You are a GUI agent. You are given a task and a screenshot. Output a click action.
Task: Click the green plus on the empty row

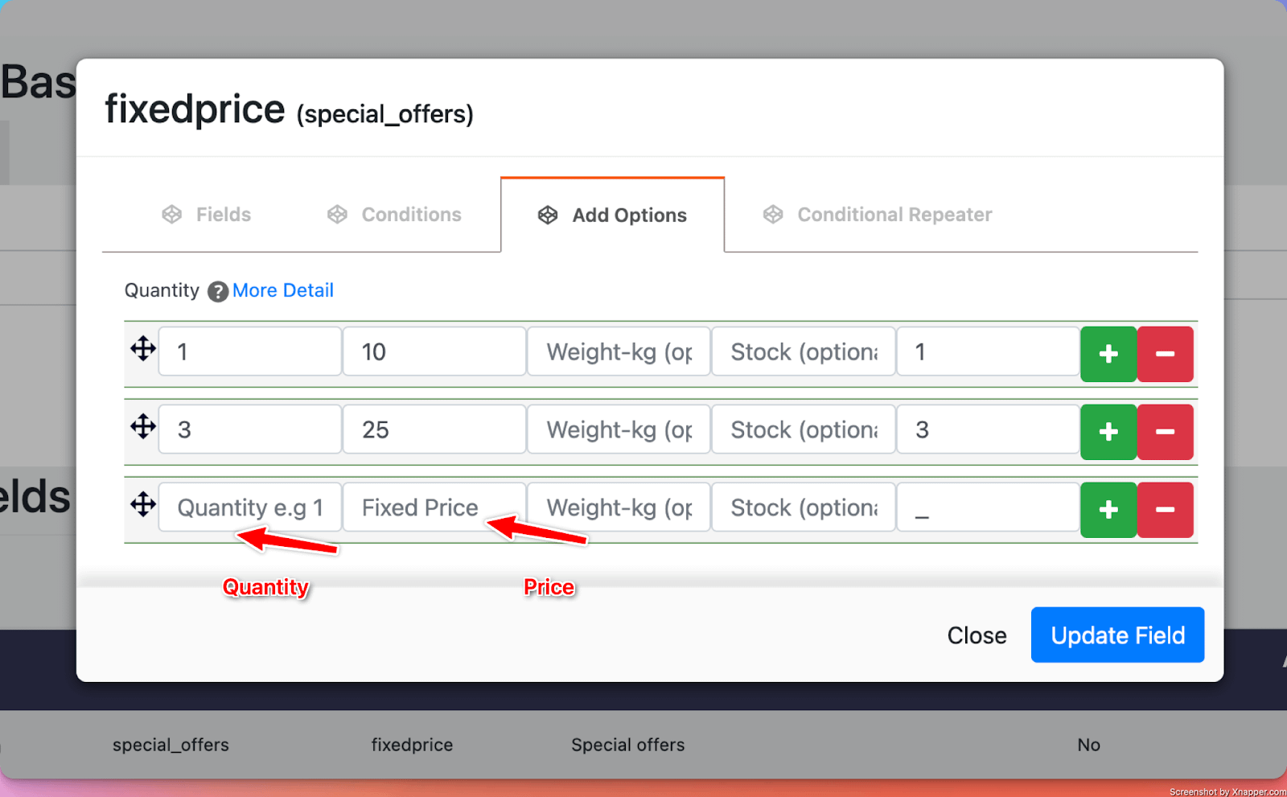(x=1108, y=510)
